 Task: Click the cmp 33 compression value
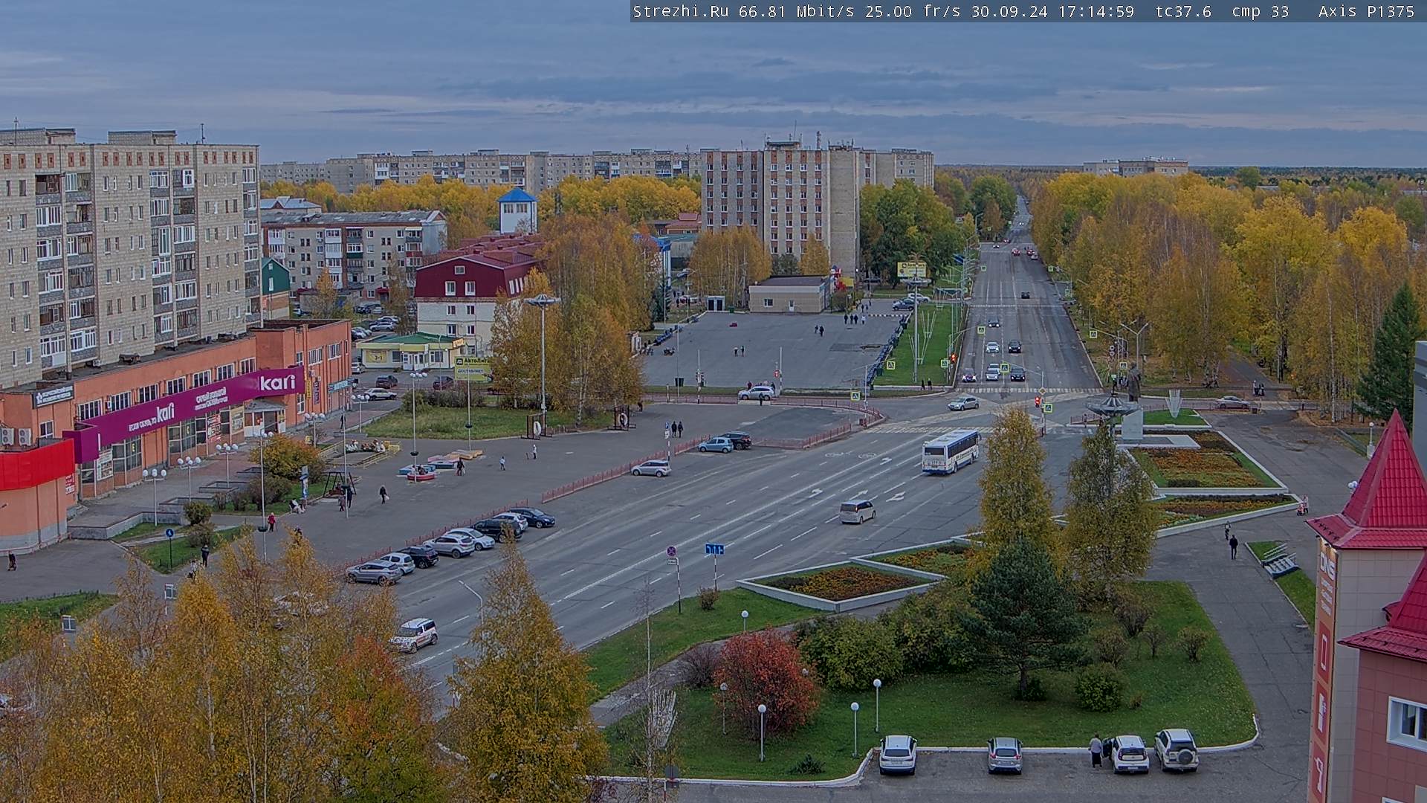[1261, 11]
